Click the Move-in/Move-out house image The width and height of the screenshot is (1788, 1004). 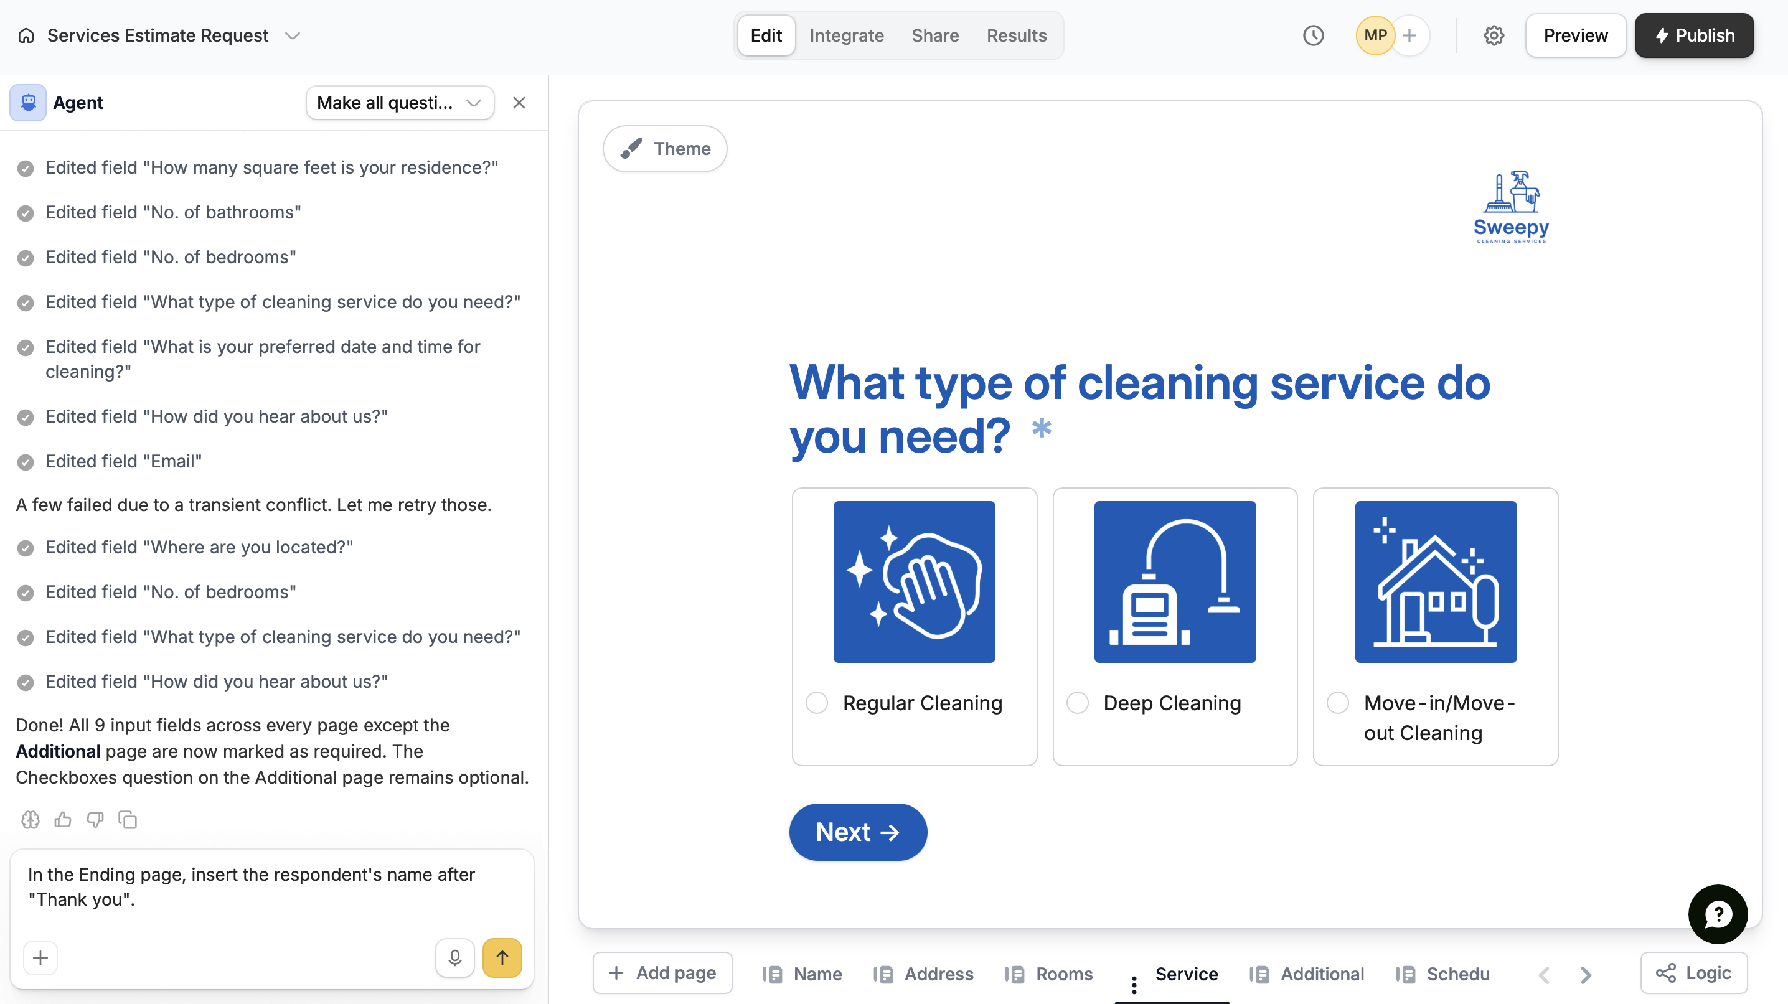(x=1436, y=581)
